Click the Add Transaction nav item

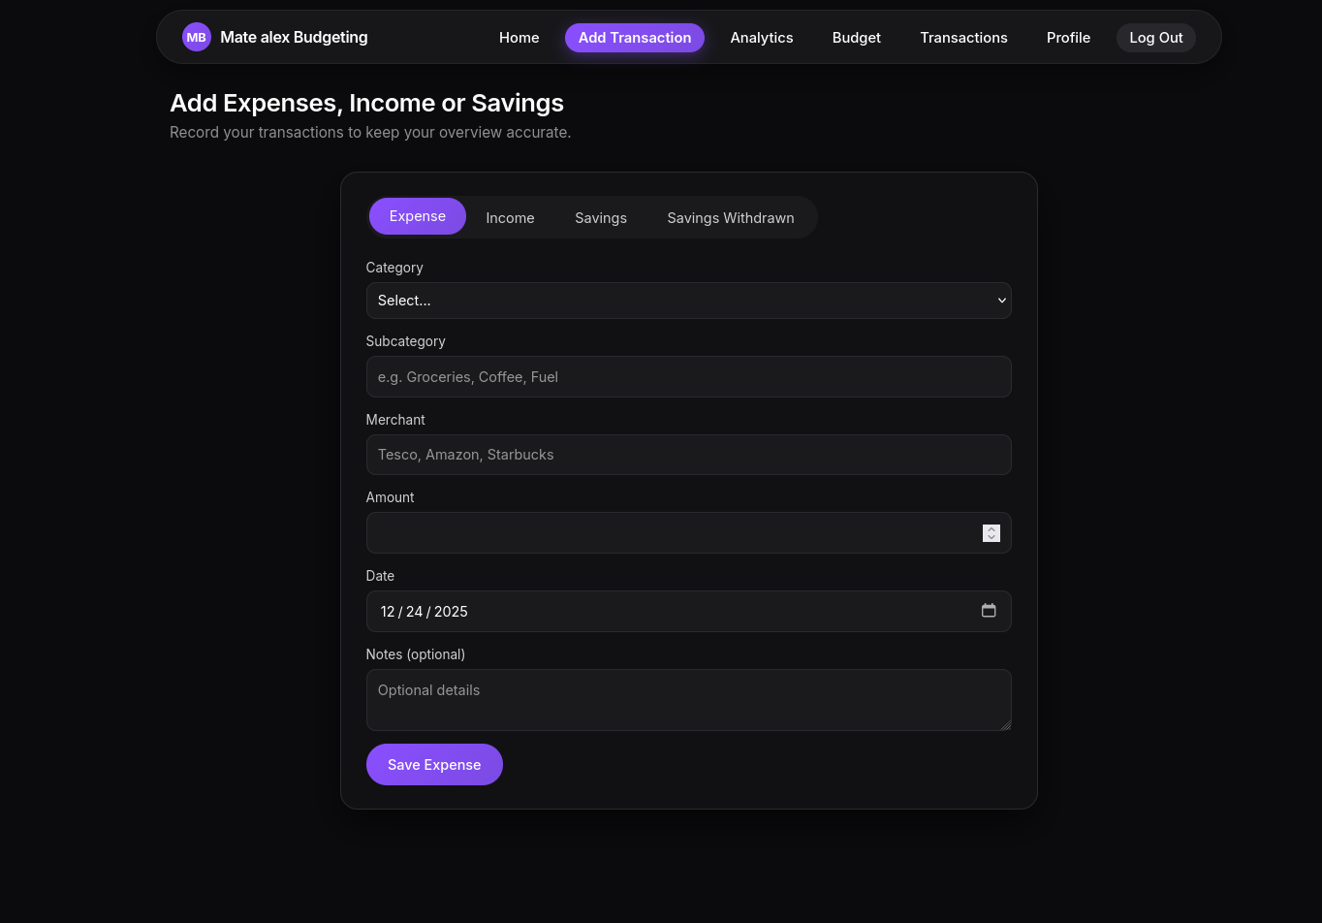(x=634, y=38)
